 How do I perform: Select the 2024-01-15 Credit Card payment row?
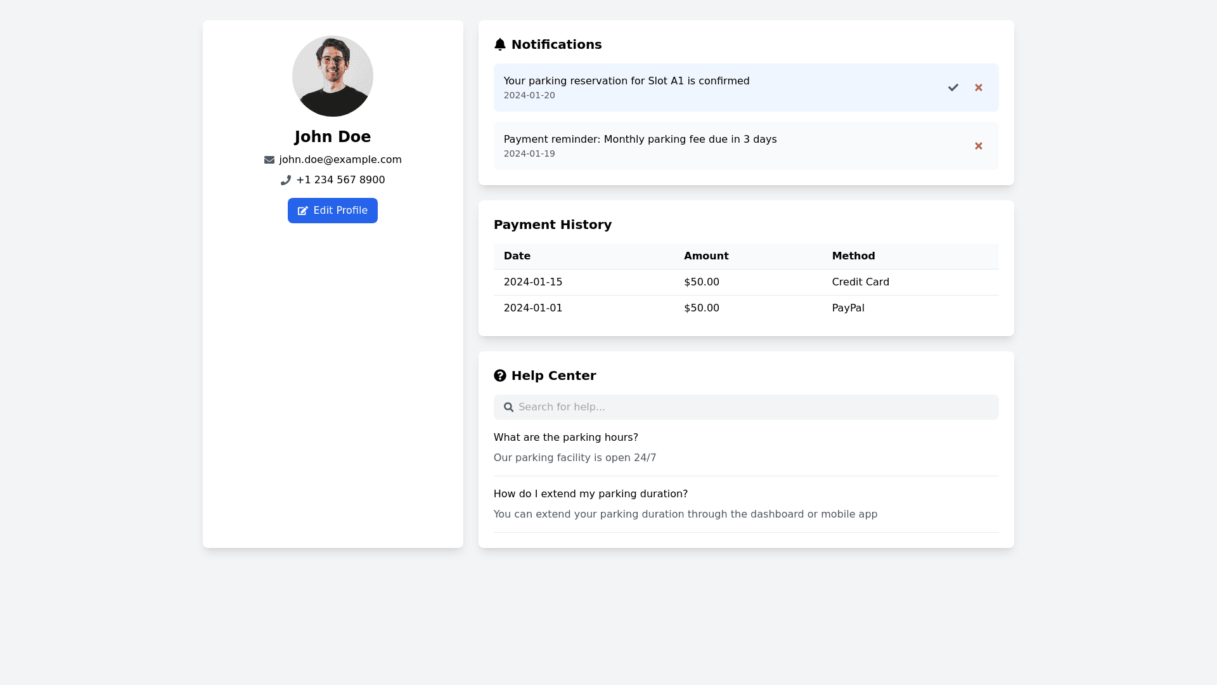745,282
